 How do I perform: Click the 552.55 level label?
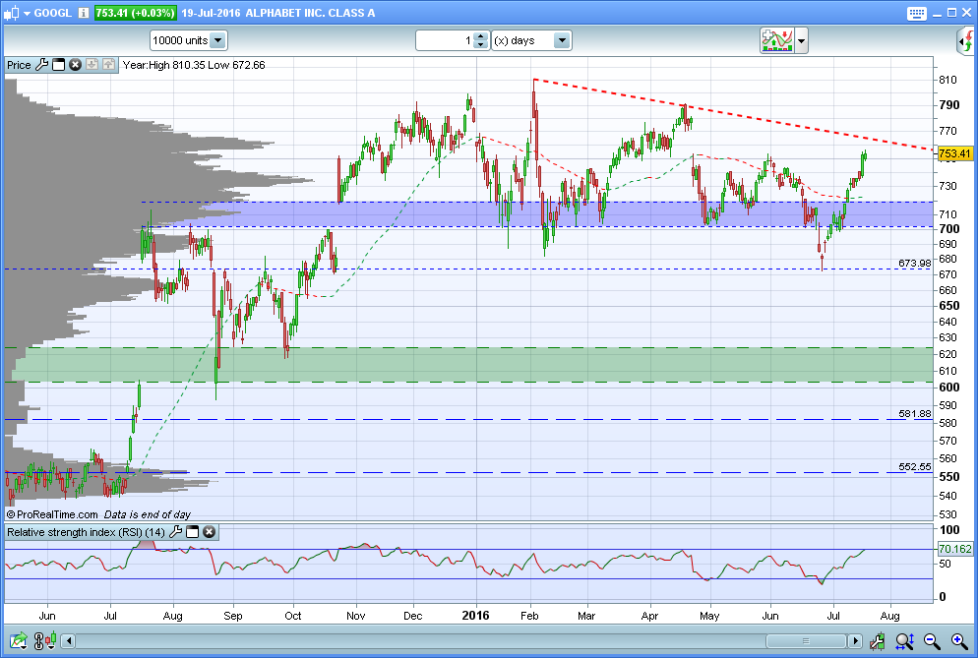click(914, 466)
